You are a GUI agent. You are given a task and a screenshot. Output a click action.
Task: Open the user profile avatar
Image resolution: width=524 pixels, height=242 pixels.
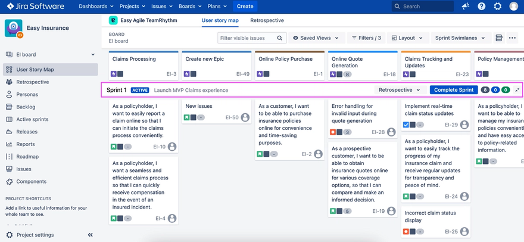tap(514, 7)
